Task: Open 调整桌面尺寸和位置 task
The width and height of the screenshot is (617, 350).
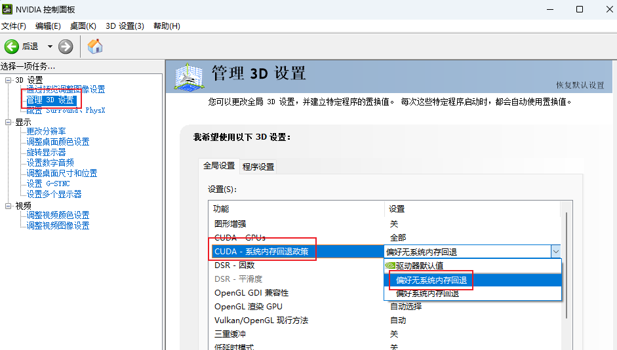Action: 62,173
